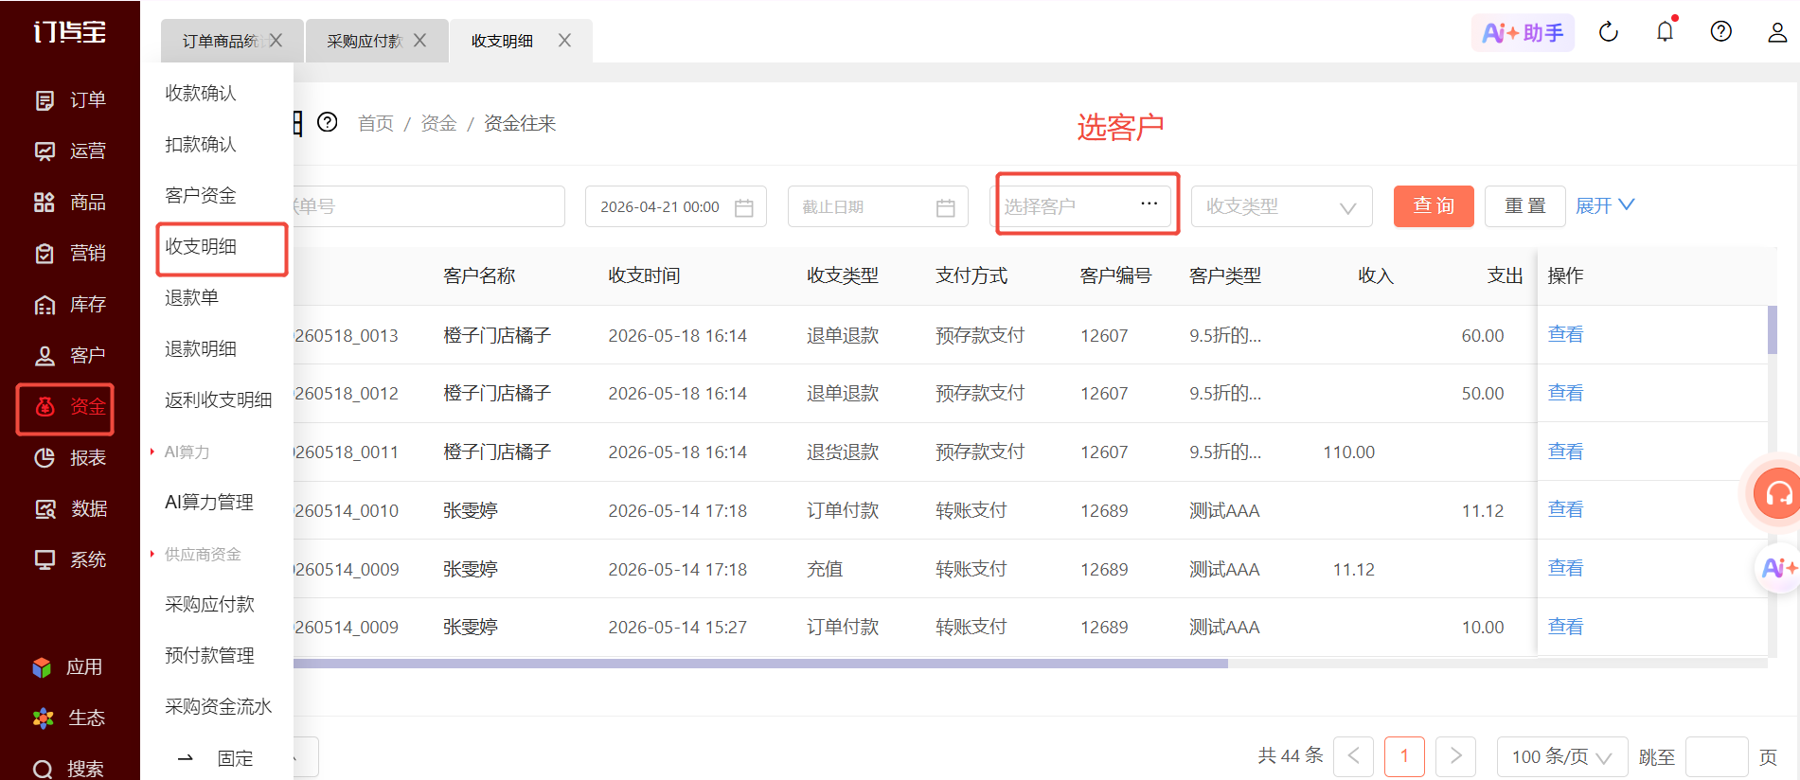
Task: Select 退款明细 in the submenu
Action: pyautogui.click(x=201, y=348)
